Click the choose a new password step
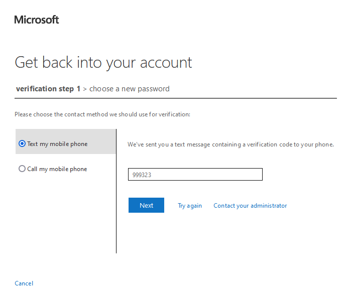This screenshot has width=347, height=301. point(130,89)
